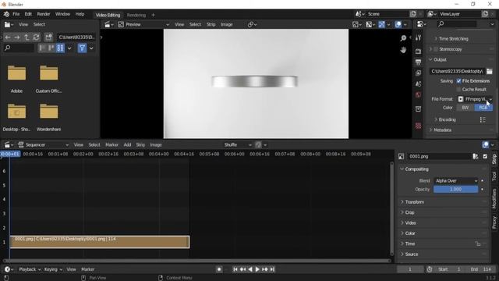Viewport: 499px width, 281px height.
Task: Open the Sequencer view type dropdown
Action: point(43,145)
